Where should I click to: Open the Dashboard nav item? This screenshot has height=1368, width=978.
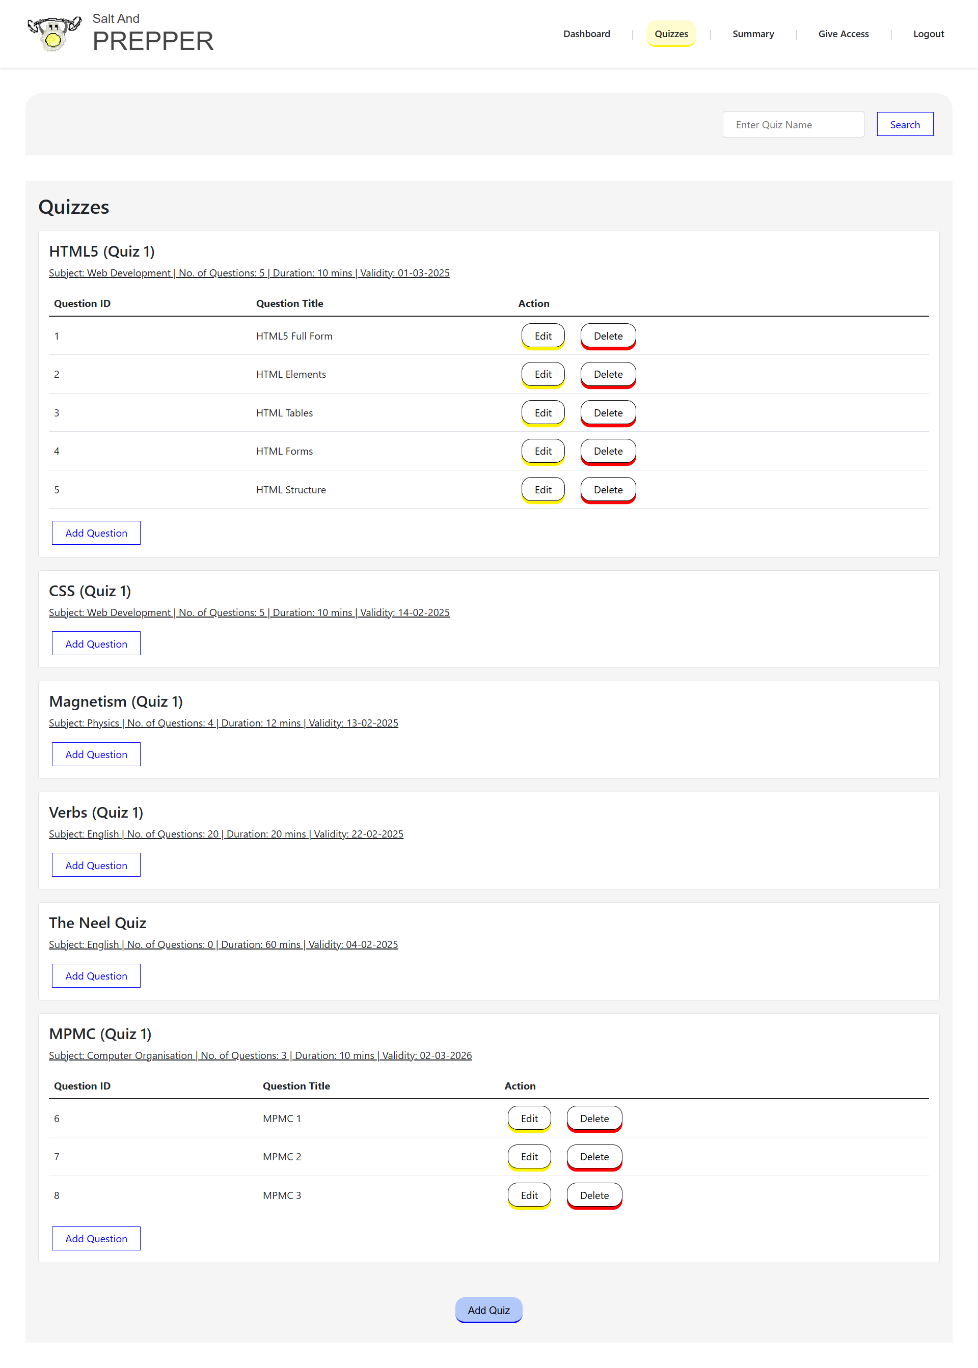tap(586, 34)
